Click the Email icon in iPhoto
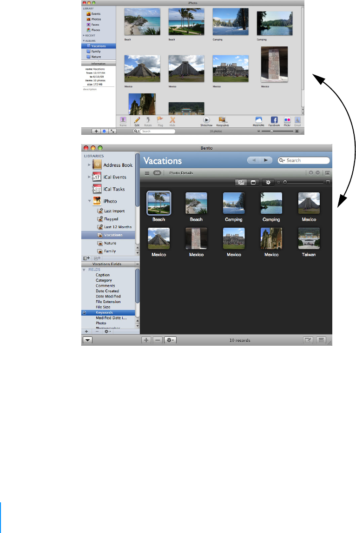The image size is (356, 533). tap(297, 122)
